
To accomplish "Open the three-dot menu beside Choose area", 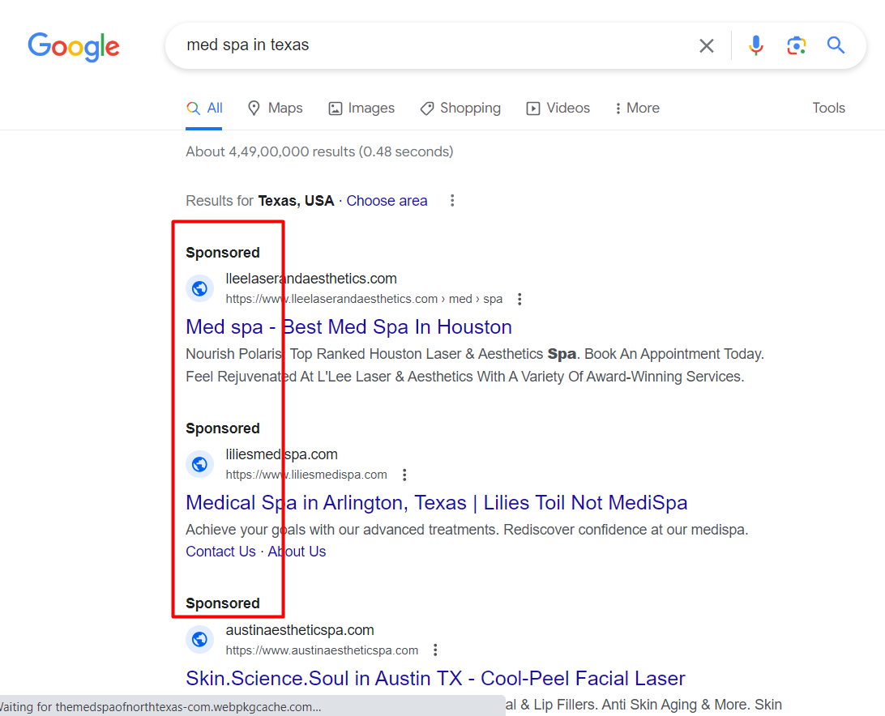I will [x=452, y=200].
